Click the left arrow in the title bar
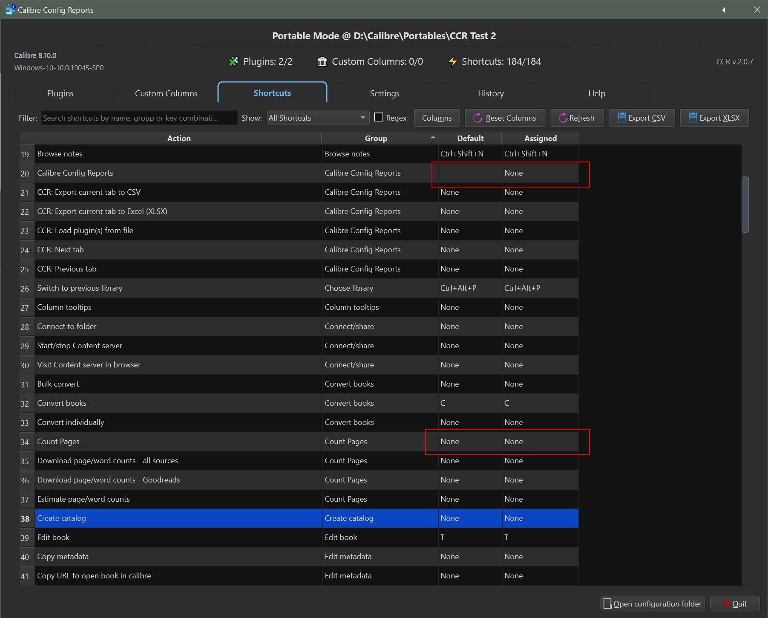 coord(724,10)
